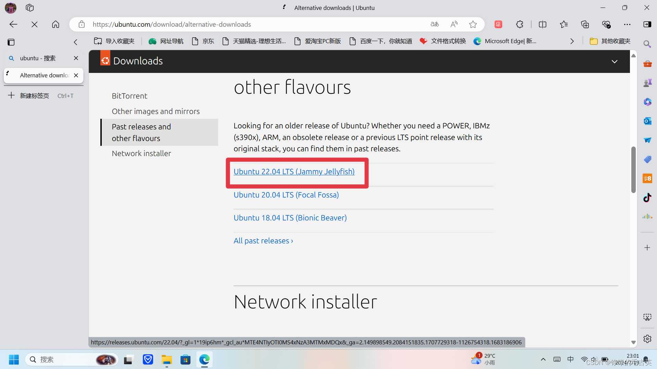Go back to the previous page

click(13, 24)
